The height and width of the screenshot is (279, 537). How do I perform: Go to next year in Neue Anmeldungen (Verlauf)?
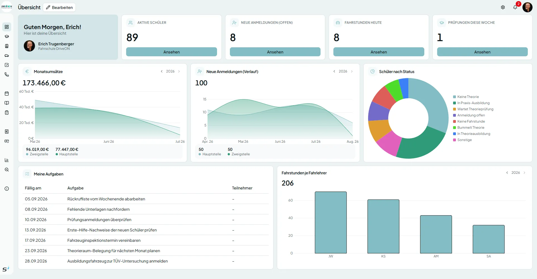point(352,71)
